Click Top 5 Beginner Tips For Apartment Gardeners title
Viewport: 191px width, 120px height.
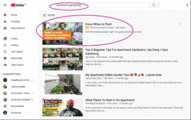click(126, 52)
